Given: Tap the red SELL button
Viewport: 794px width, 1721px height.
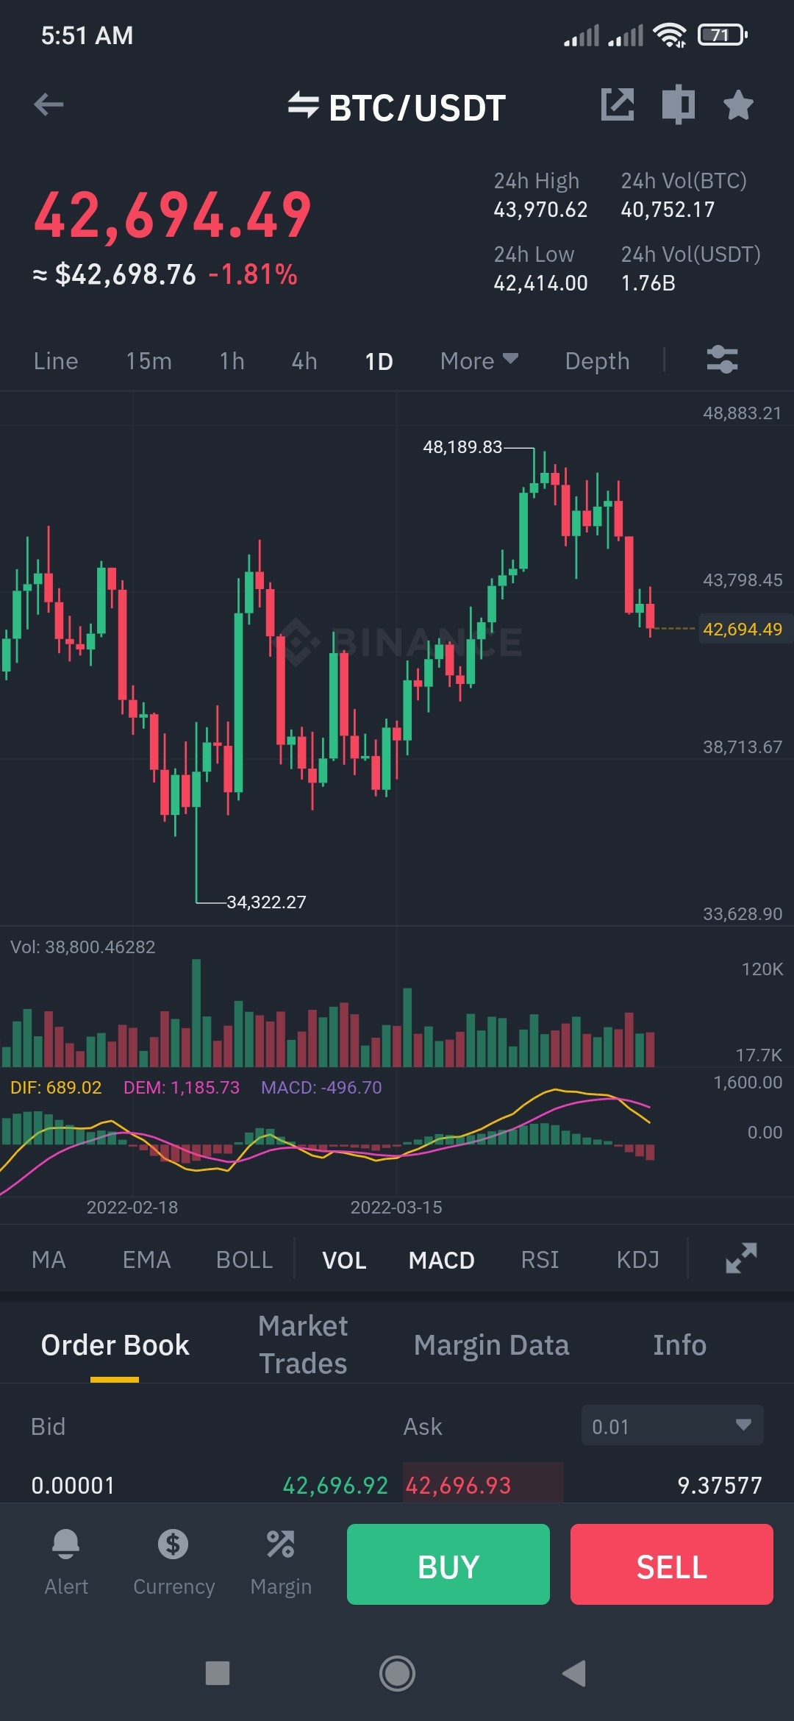Looking at the screenshot, I should pos(672,1564).
